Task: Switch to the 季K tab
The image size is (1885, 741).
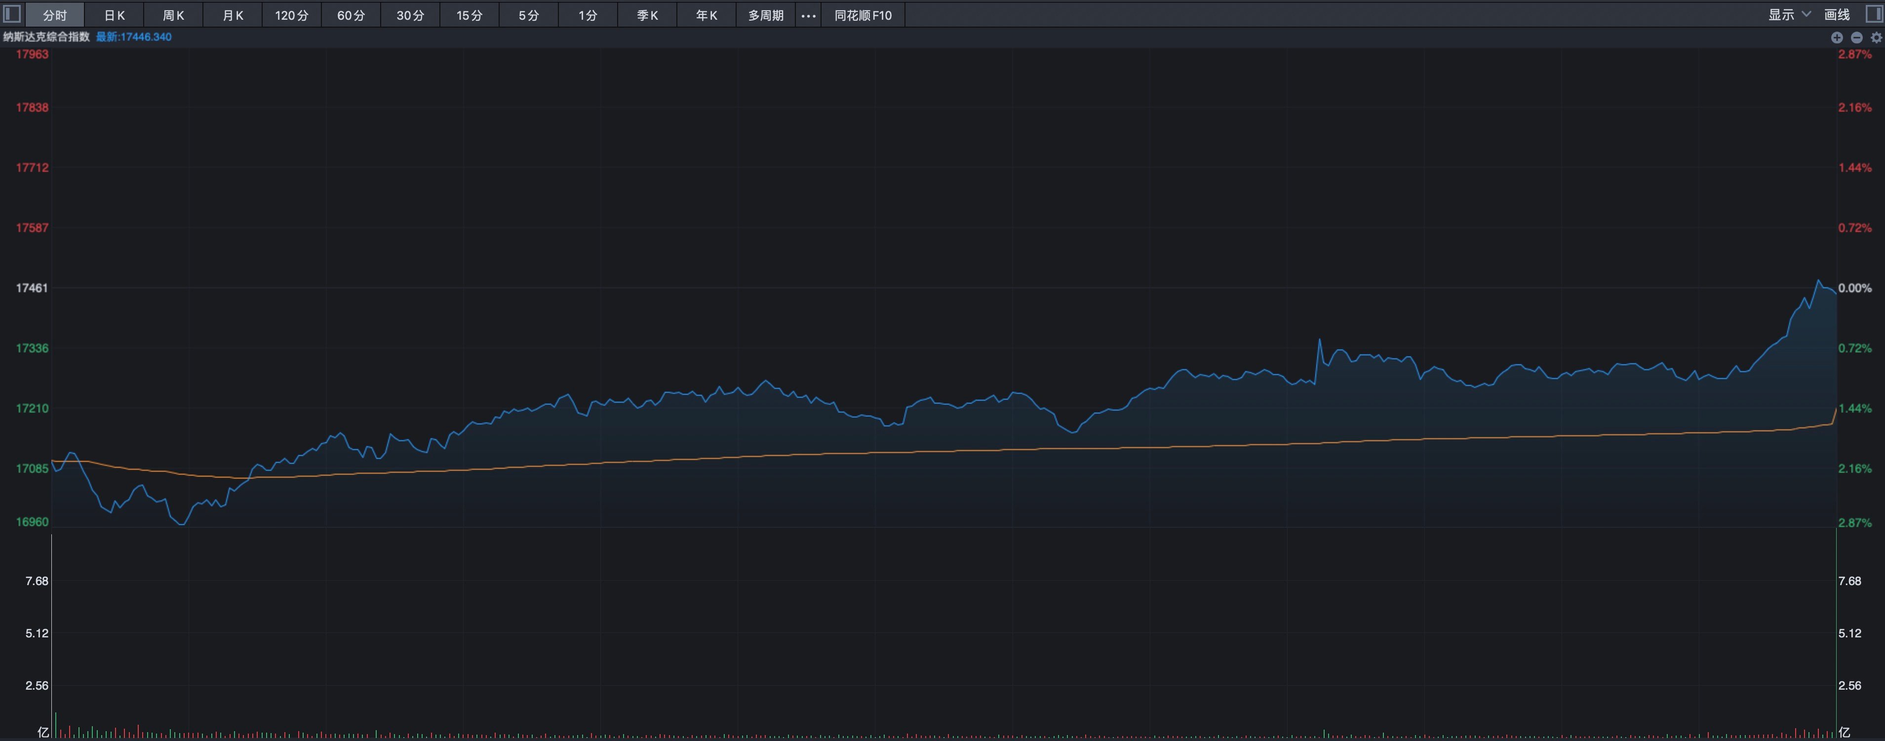Action: pyautogui.click(x=648, y=15)
